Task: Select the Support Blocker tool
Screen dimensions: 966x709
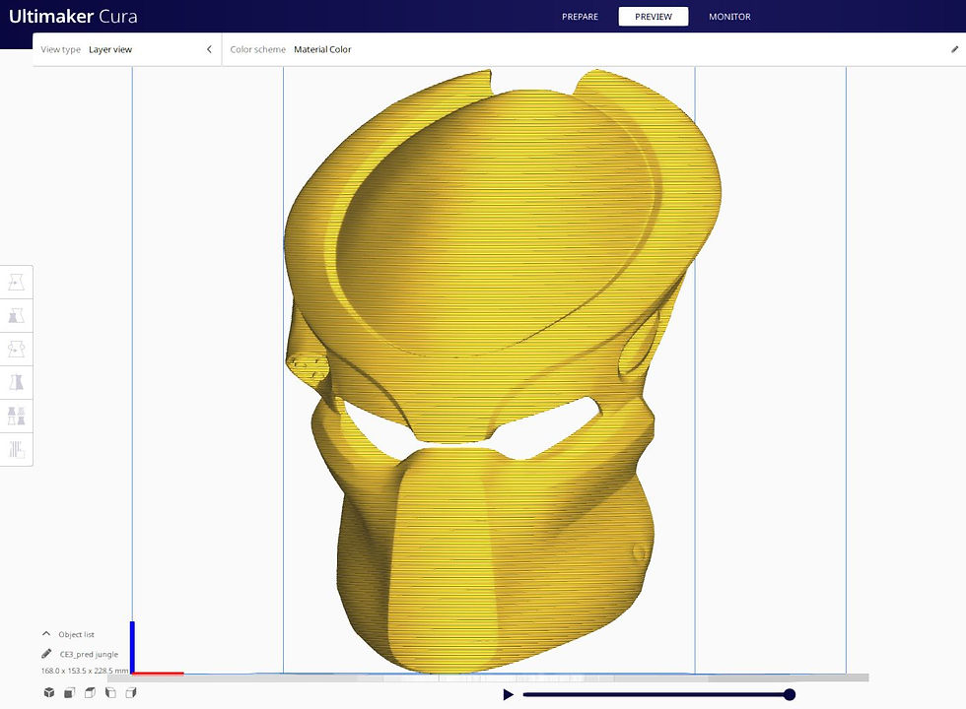Action: (x=16, y=449)
